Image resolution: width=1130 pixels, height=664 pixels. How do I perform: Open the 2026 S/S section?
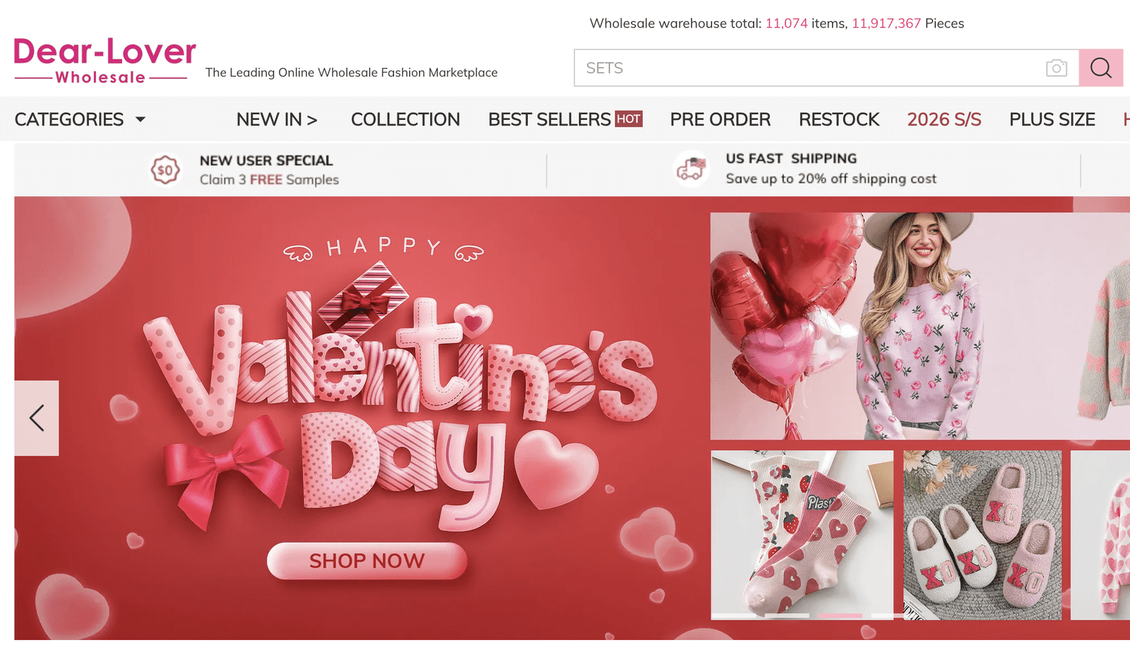[944, 119]
